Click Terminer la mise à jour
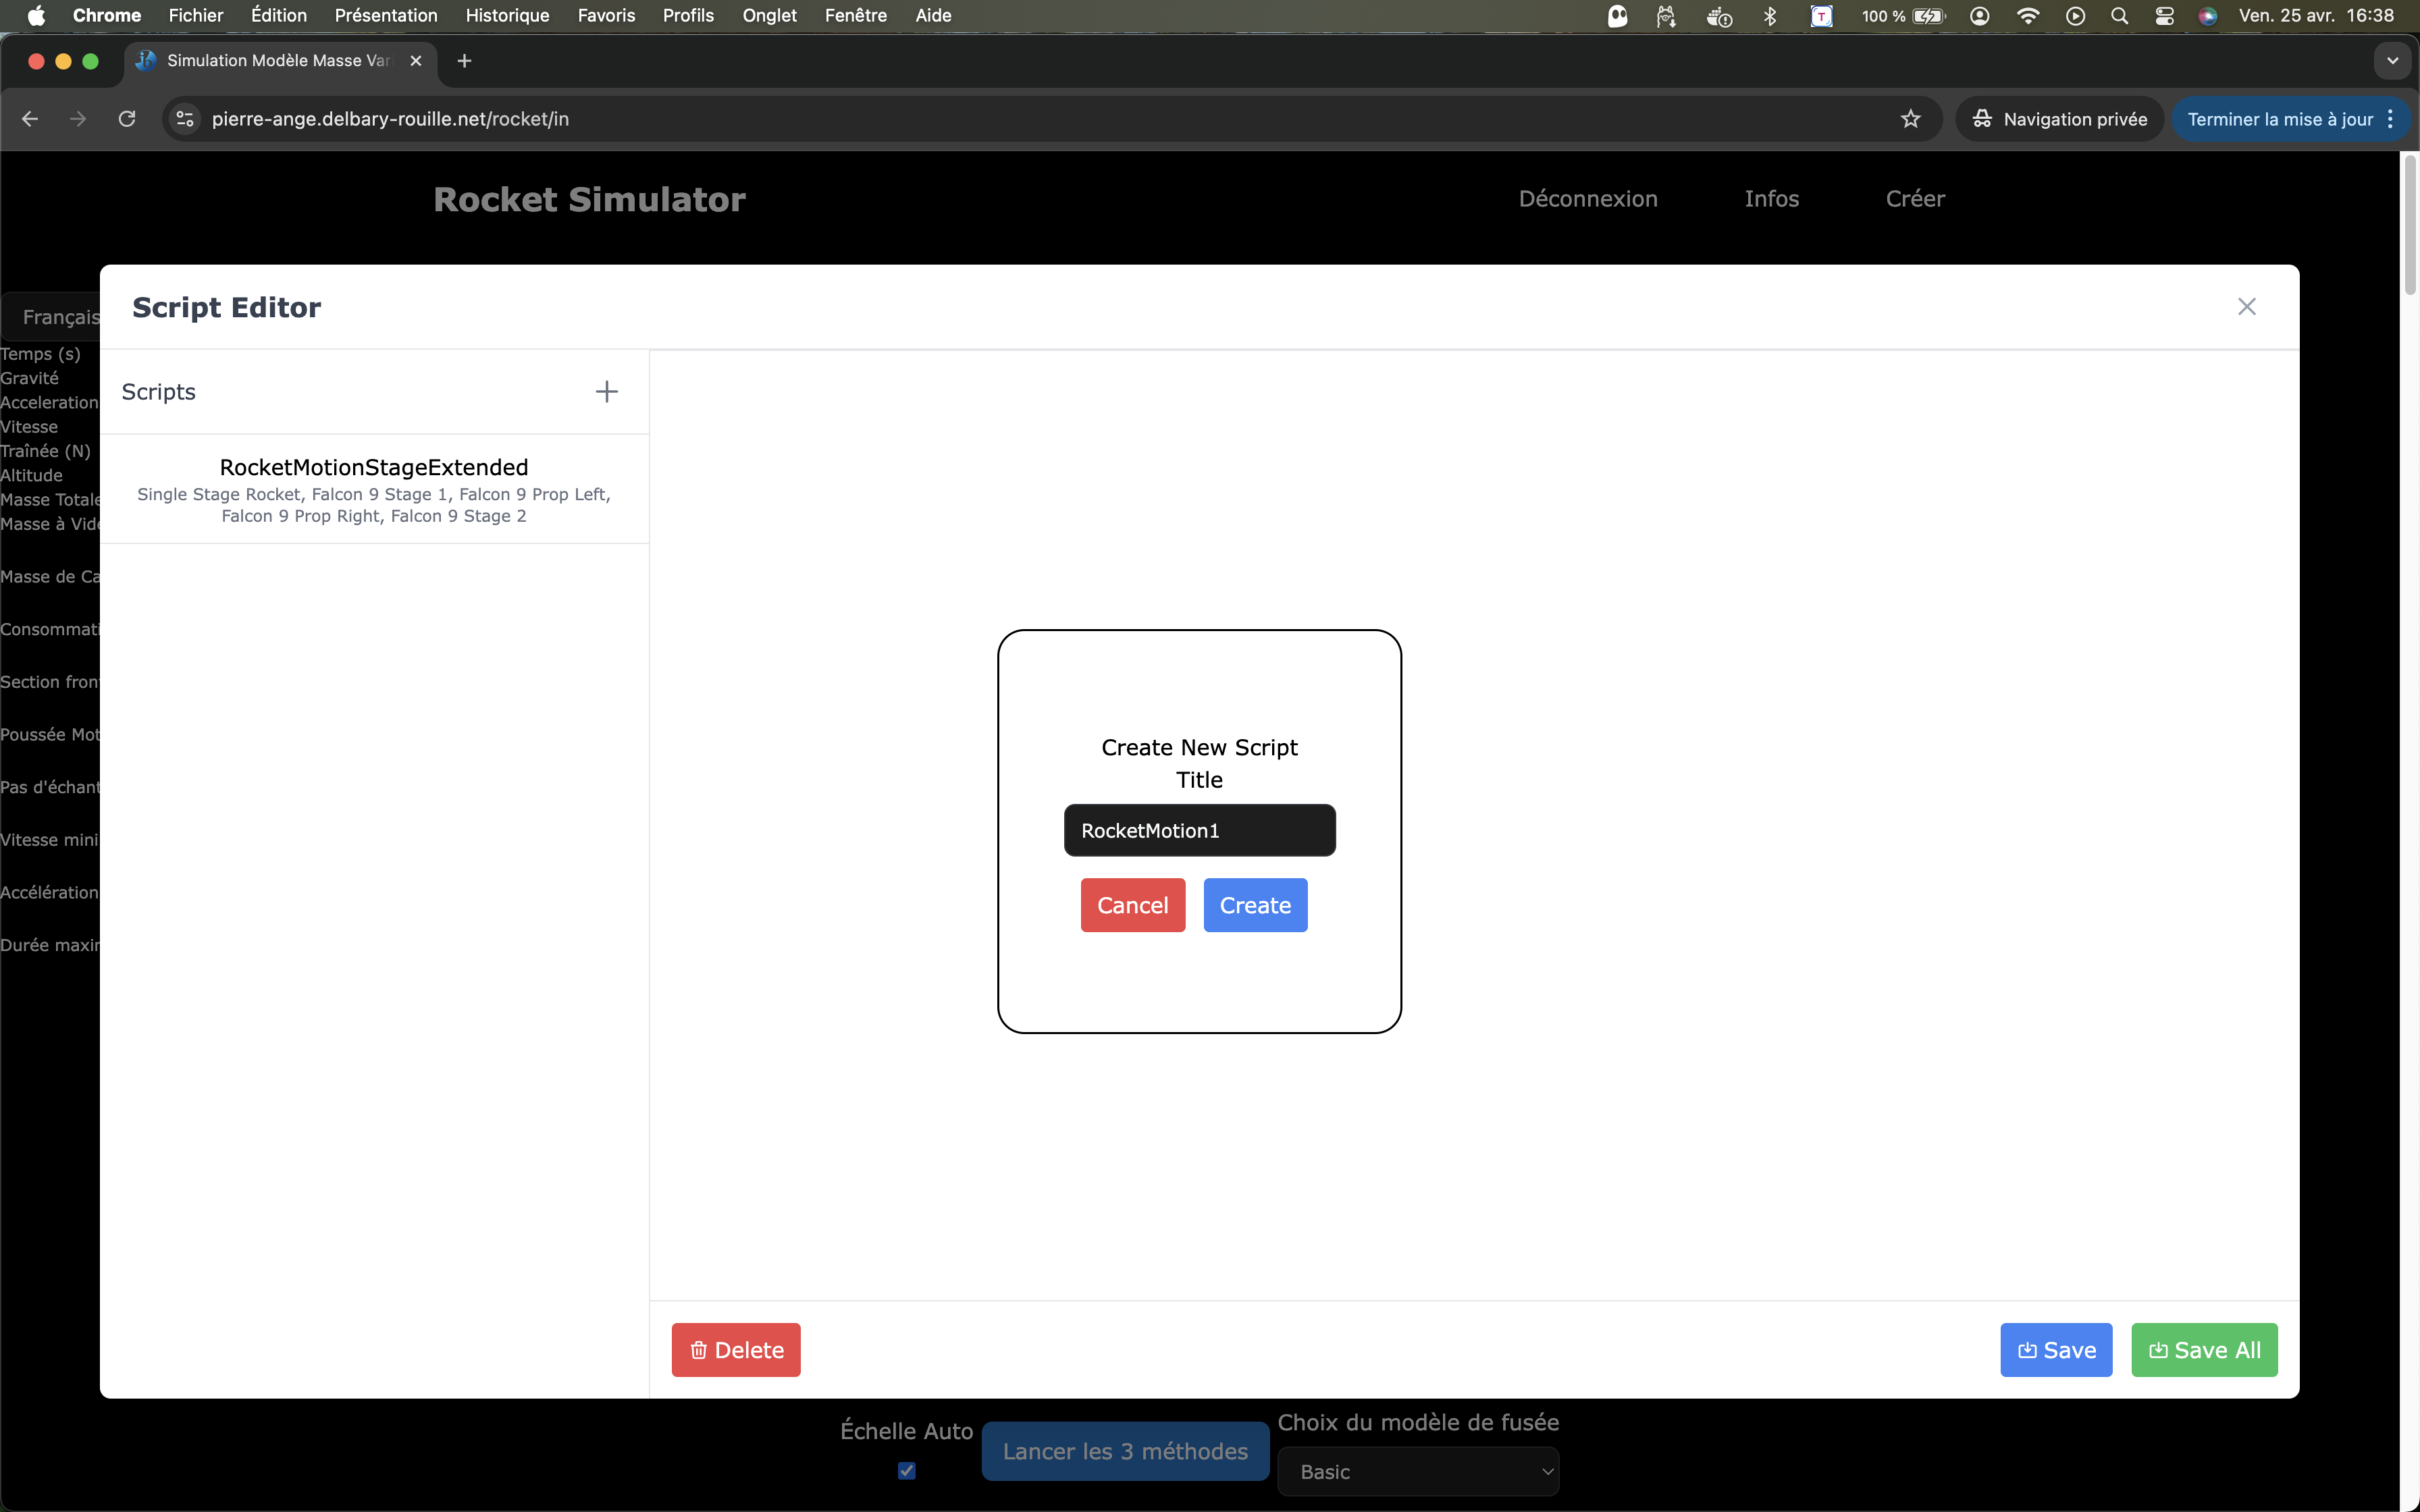2420x1512 pixels. tap(2279, 119)
